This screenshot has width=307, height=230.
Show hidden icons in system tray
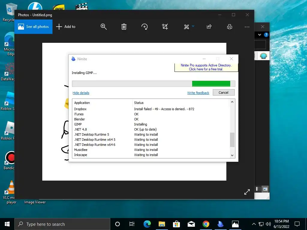[x=254, y=224]
